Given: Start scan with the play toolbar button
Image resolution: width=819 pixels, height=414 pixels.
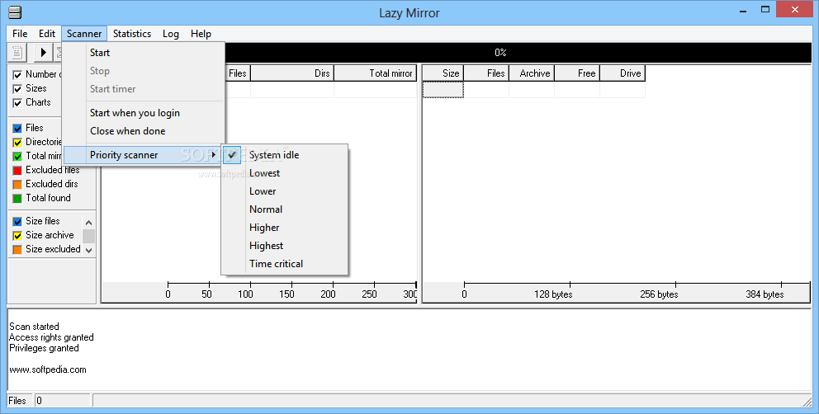Looking at the screenshot, I should [44, 52].
